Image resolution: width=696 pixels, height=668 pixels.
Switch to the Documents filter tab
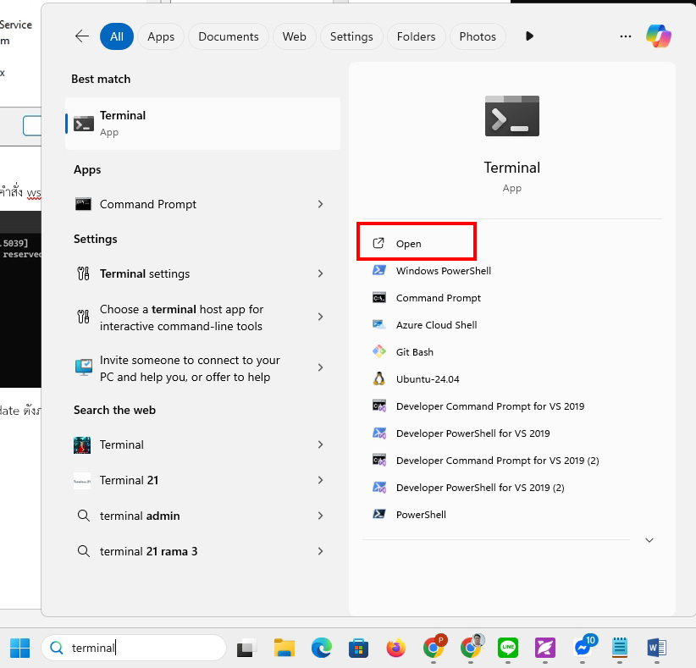click(x=228, y=36)
